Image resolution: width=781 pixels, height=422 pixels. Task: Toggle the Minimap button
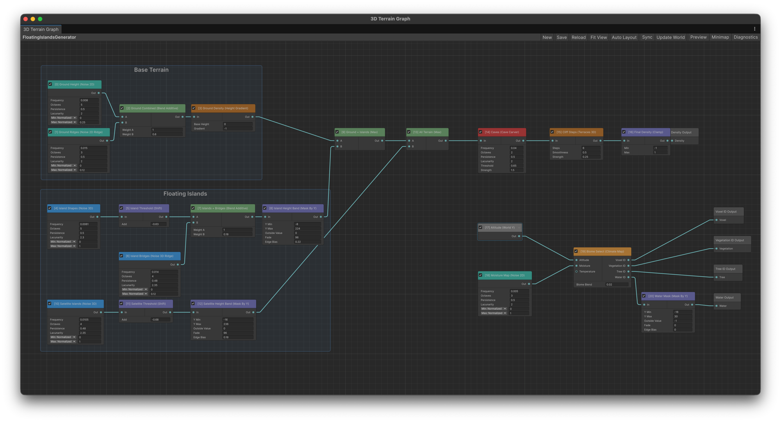[x=720, y=37]
